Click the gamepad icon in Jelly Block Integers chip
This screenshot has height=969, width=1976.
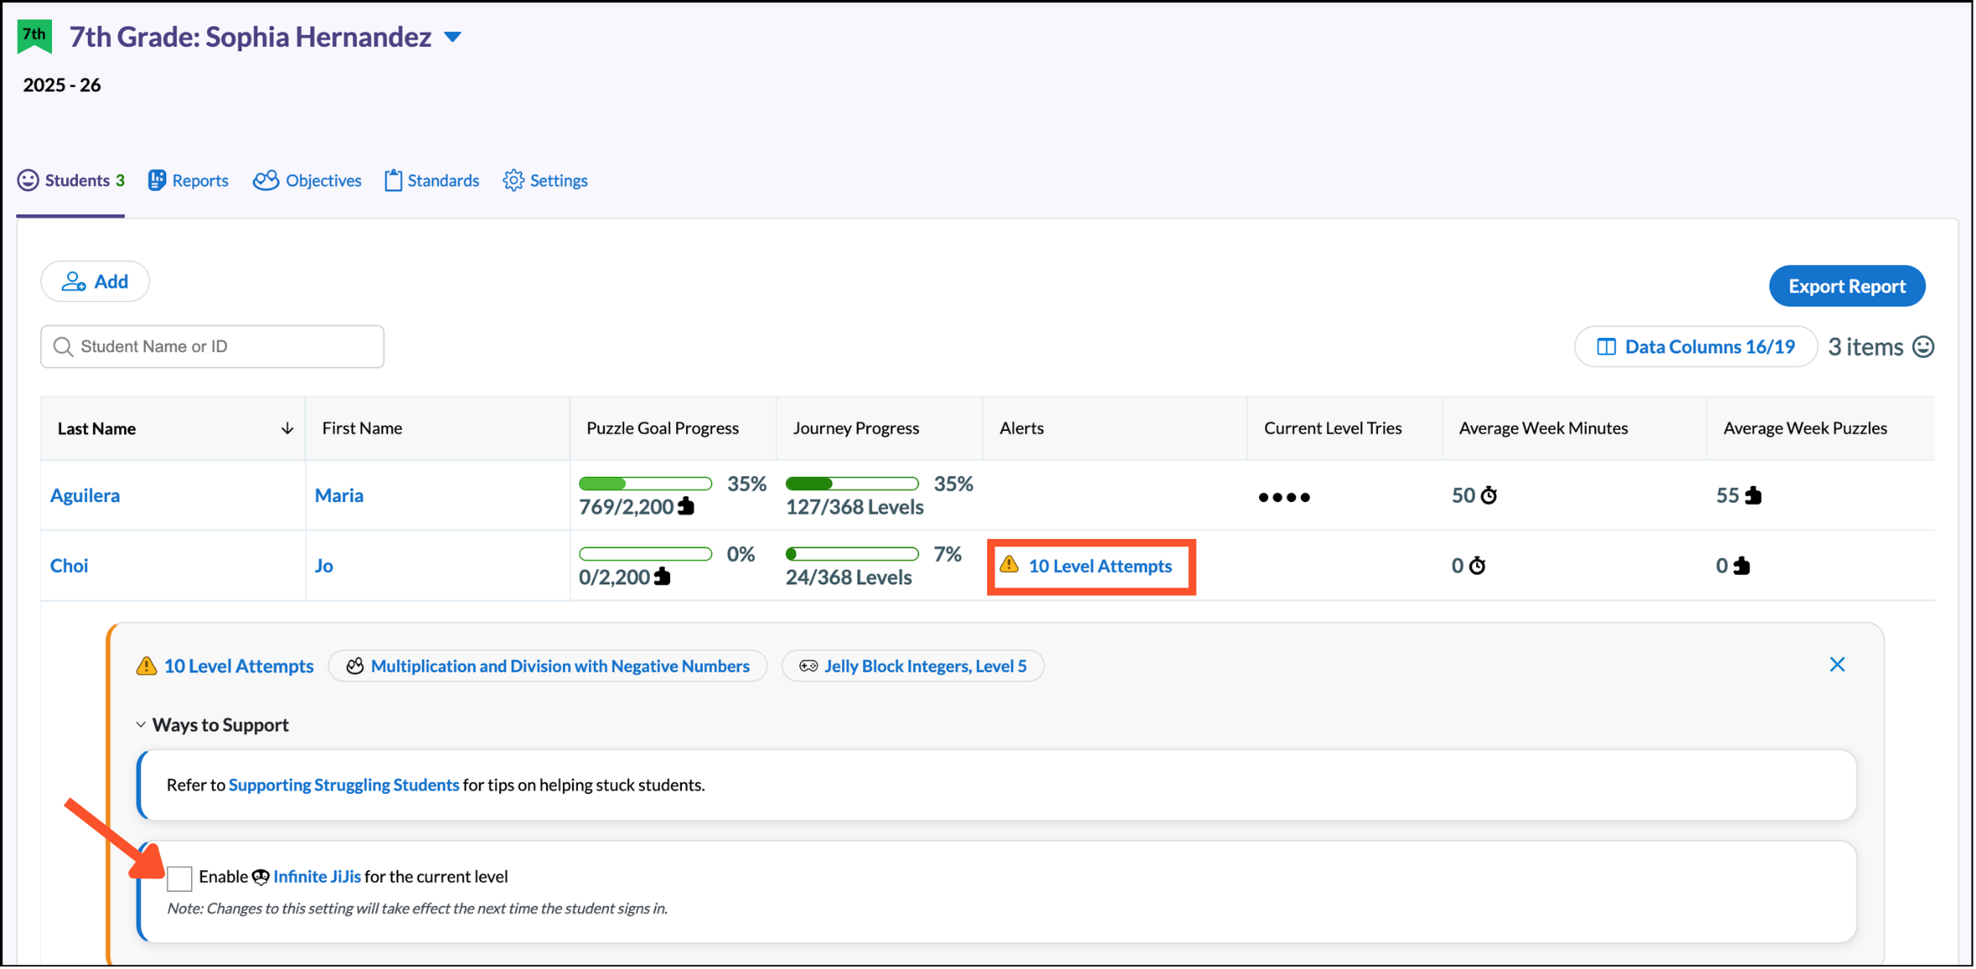click(809, 666)
